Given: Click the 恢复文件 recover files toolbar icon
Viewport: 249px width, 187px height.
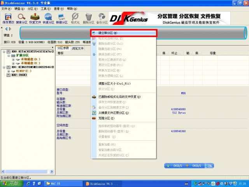Looking at the screenshot, I should click(x=35, y=18).
